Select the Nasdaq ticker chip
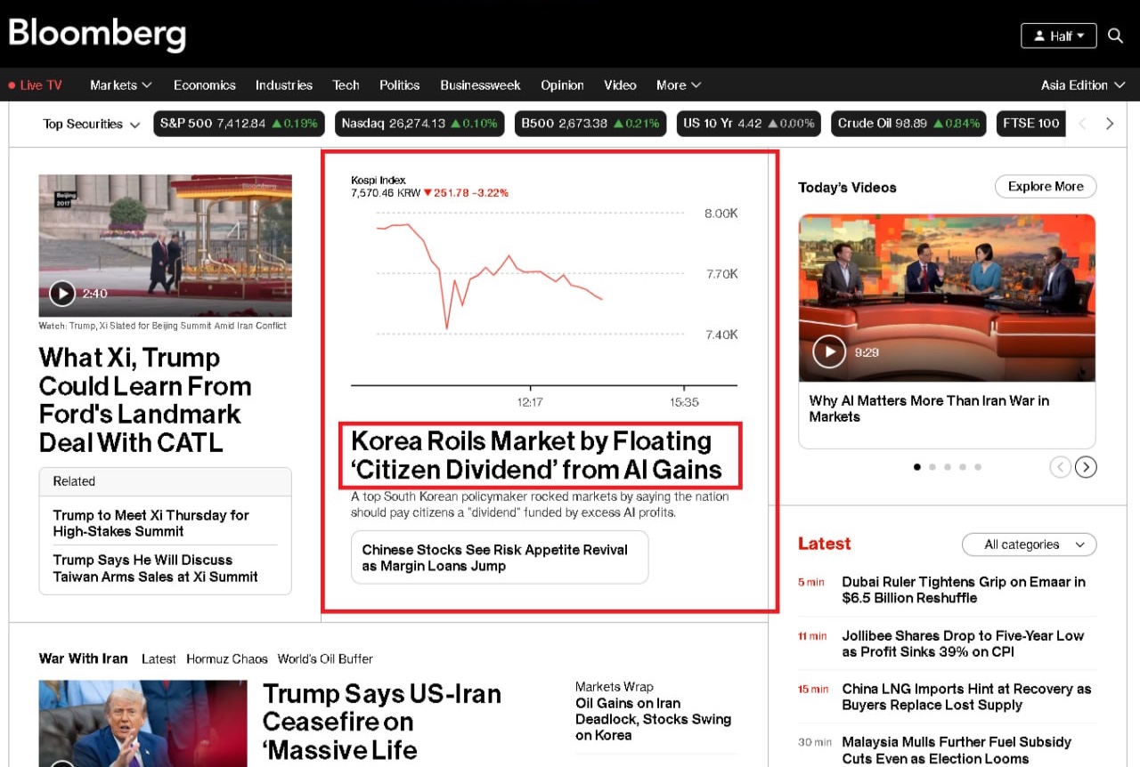 click(x=419, y=124)
